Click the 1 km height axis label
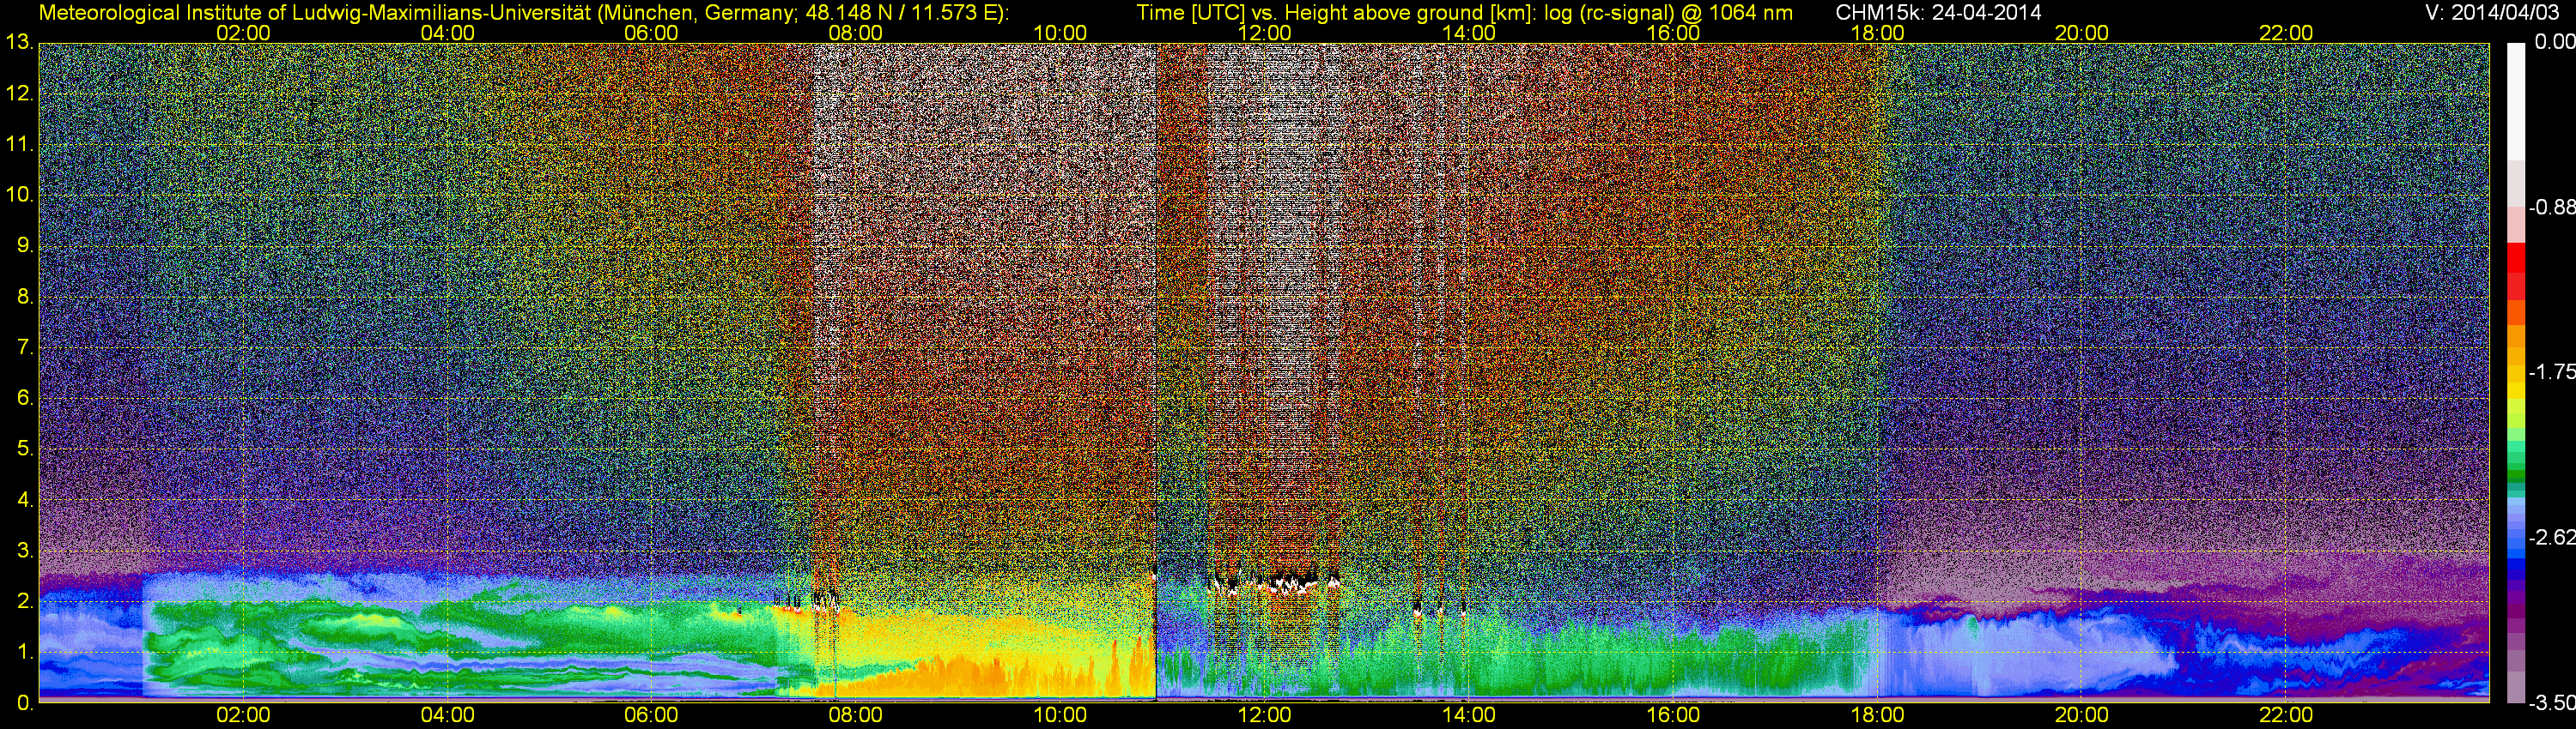The width and height of the screenshot is (2576, 729). pyautogui.click(x=25, y=652)
